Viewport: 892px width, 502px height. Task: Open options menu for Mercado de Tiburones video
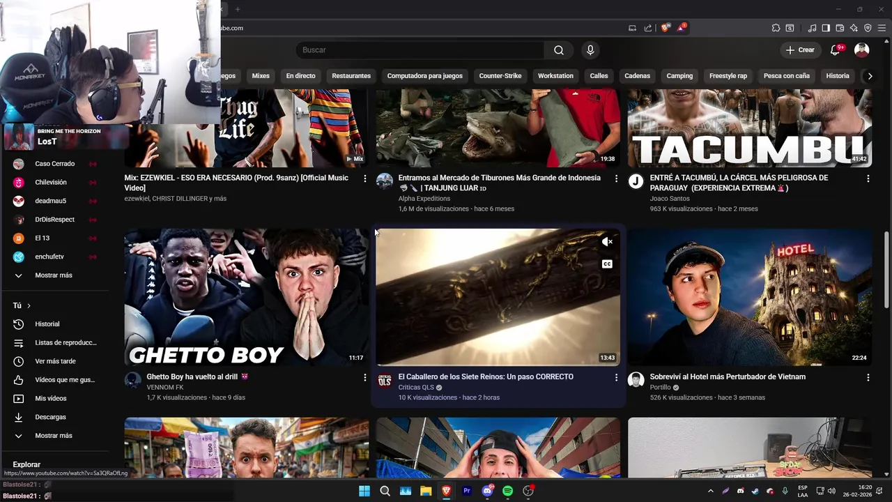pyautogui.click(x=616, y=178)
